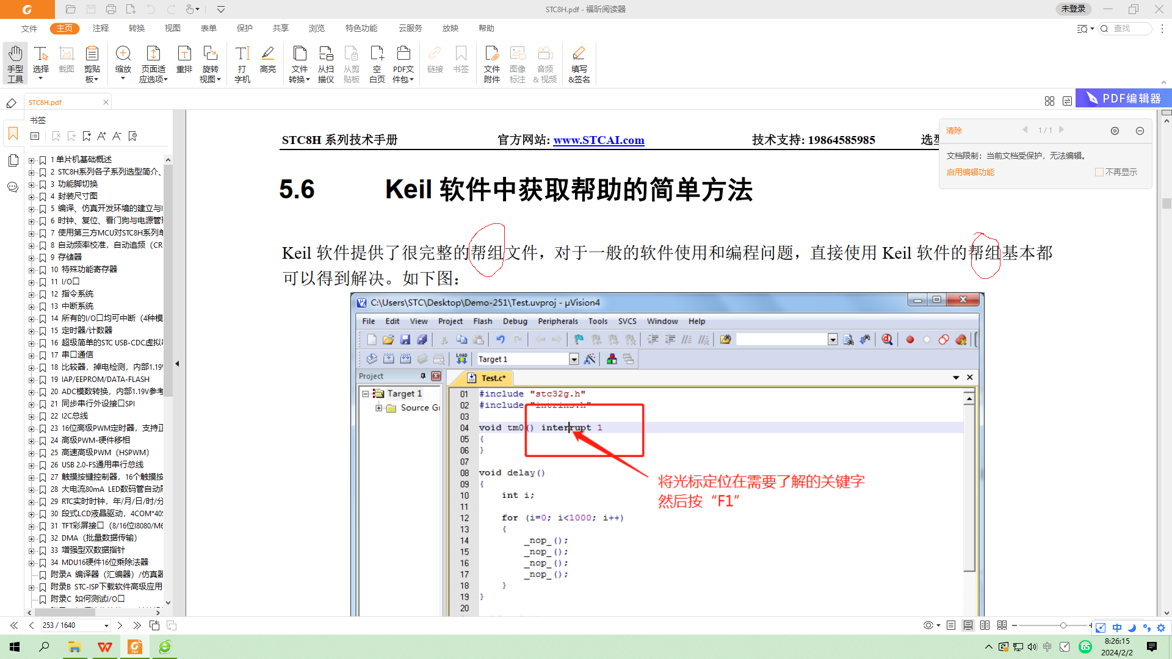Screen dimensions: 1172x659
Task: Open the 保护 ribbon tab
Action: tap(245, 28)
